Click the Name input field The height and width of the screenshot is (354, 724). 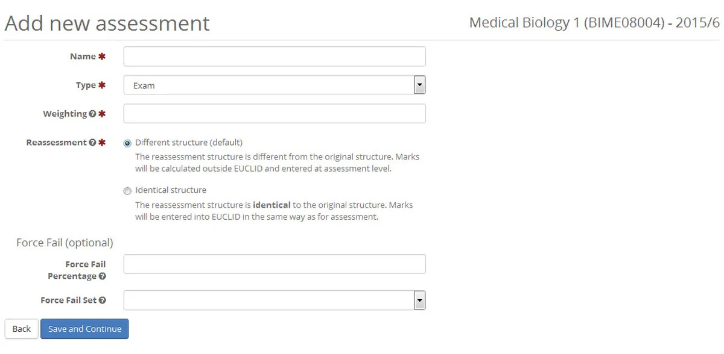(x=275, y=56)
